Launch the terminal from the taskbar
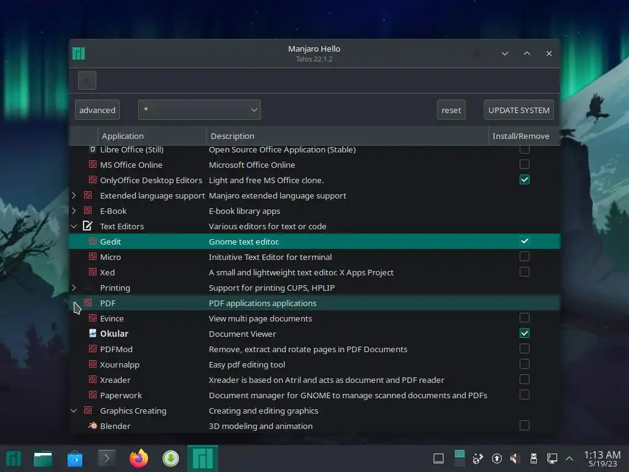The height and width of the screenshot is (472, 629). pyautogui.click(x=107, y=458)
